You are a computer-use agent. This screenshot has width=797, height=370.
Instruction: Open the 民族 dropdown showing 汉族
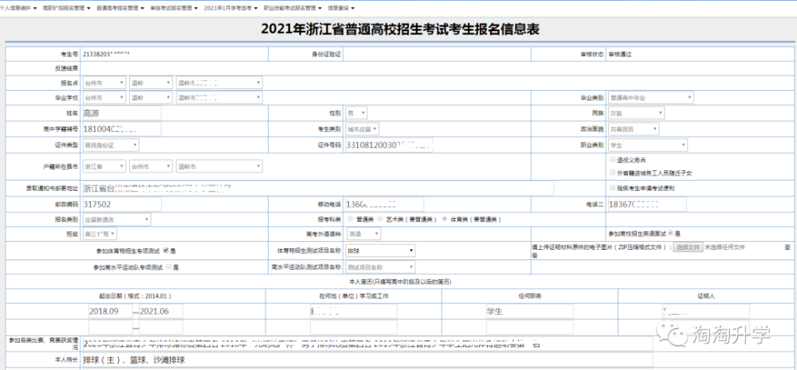tap(636, 113)
